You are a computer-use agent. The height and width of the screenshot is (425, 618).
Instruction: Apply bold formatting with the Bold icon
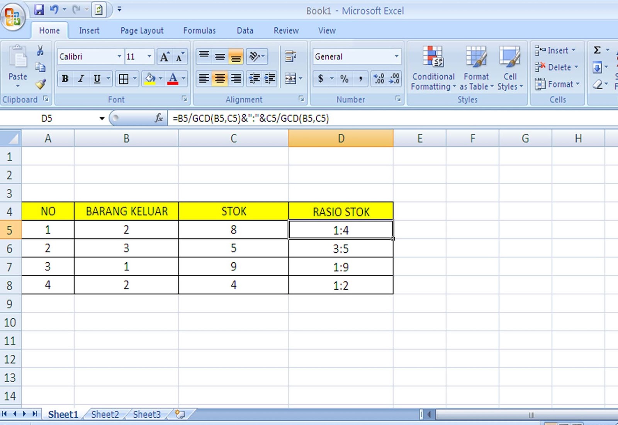point(65,79)
